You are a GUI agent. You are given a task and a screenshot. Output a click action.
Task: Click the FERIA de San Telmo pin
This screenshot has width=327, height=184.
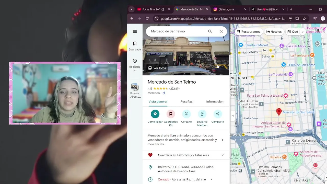[x=284, y=65]
